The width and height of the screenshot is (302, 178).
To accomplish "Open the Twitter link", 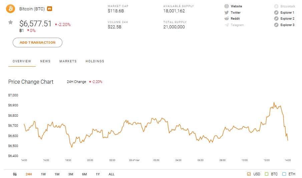I will coord(236,13).
